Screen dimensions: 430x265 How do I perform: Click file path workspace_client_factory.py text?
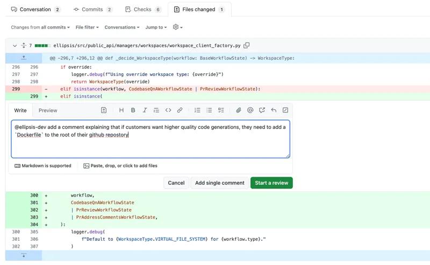pos(147,45)
